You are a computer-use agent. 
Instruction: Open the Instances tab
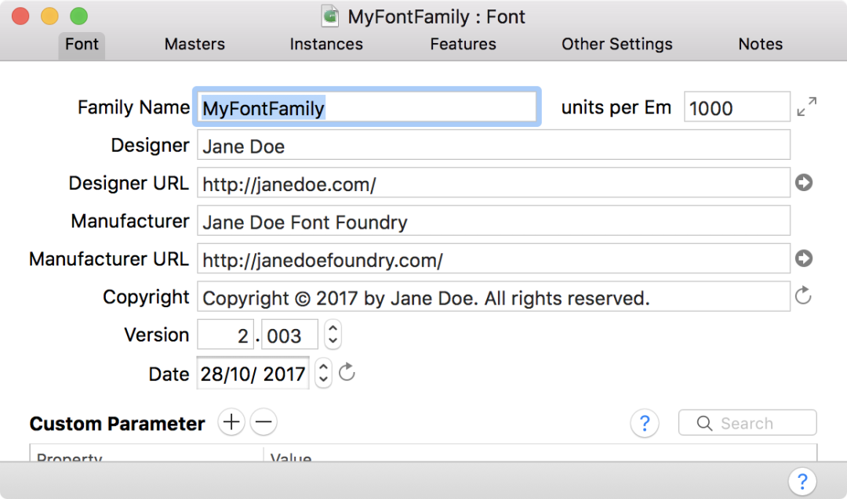326,45
